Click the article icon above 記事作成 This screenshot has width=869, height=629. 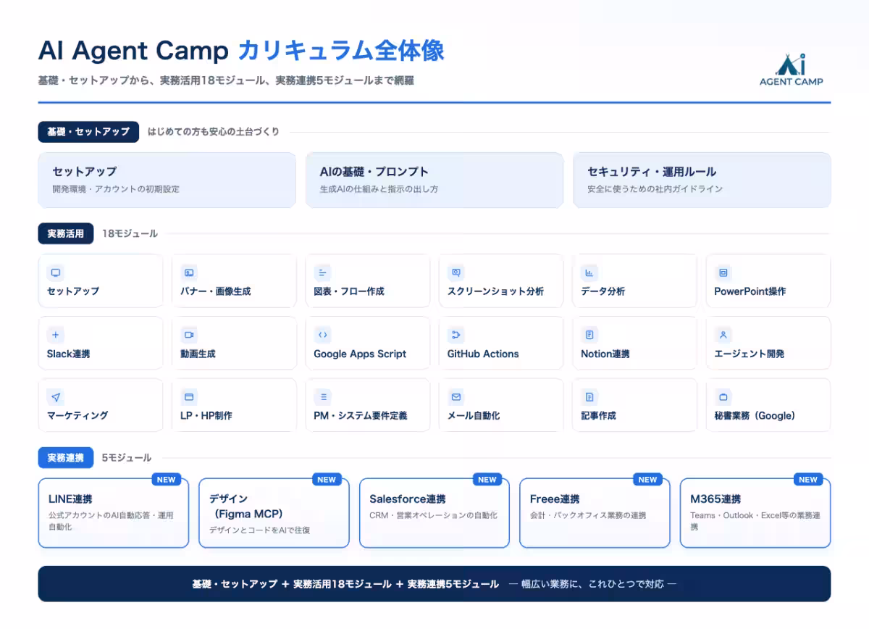click(589, 397)
